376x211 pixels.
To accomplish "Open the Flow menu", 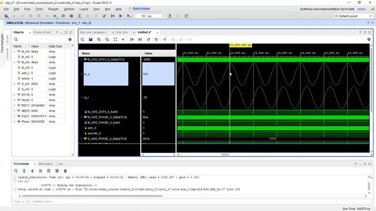I will [27, 9].
